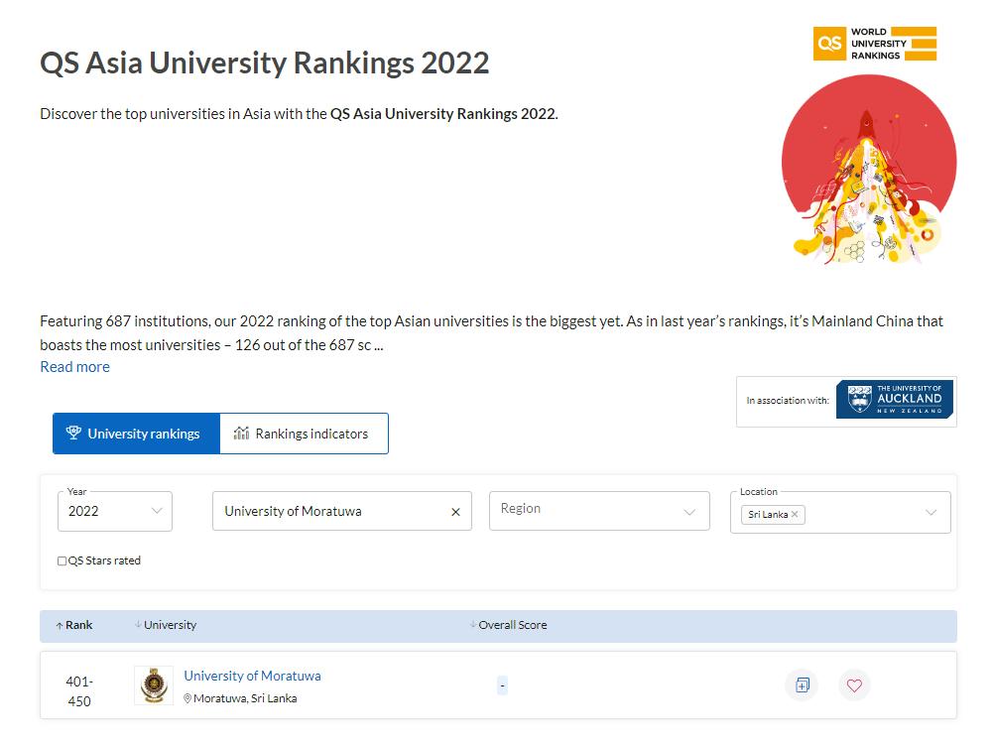This screenshot has height=745, width=993.
Task: Click the QS Asia University Rankings 2022 heading
Action: [x=265, y=62]
